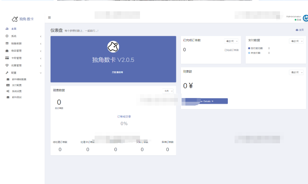Click the View Details button

pyautogui.click(x=205, y=101)
